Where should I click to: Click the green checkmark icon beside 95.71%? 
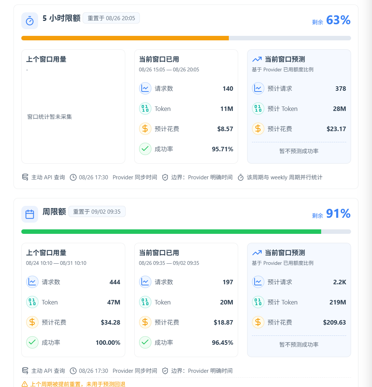coord(145,149)
